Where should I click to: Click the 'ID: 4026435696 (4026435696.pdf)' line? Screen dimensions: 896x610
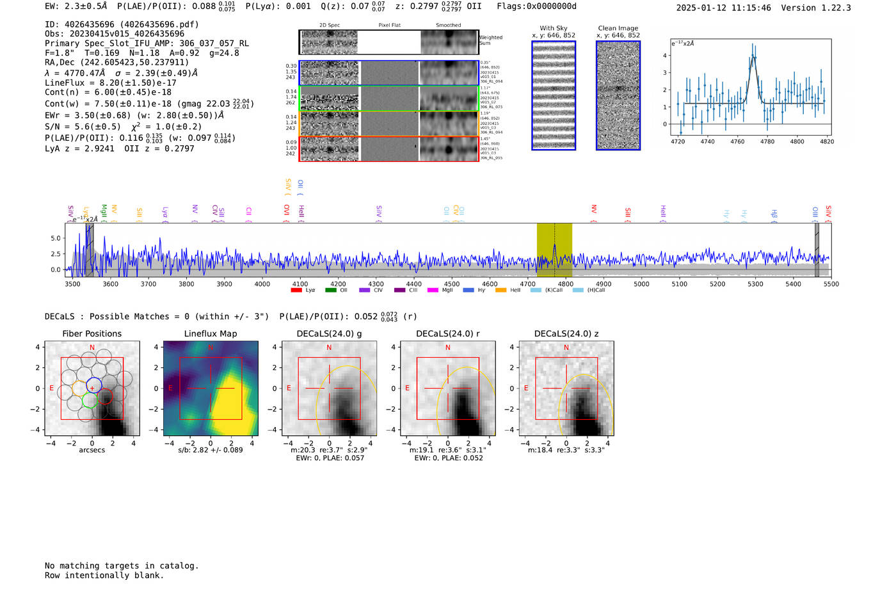[x=122, y=24]
